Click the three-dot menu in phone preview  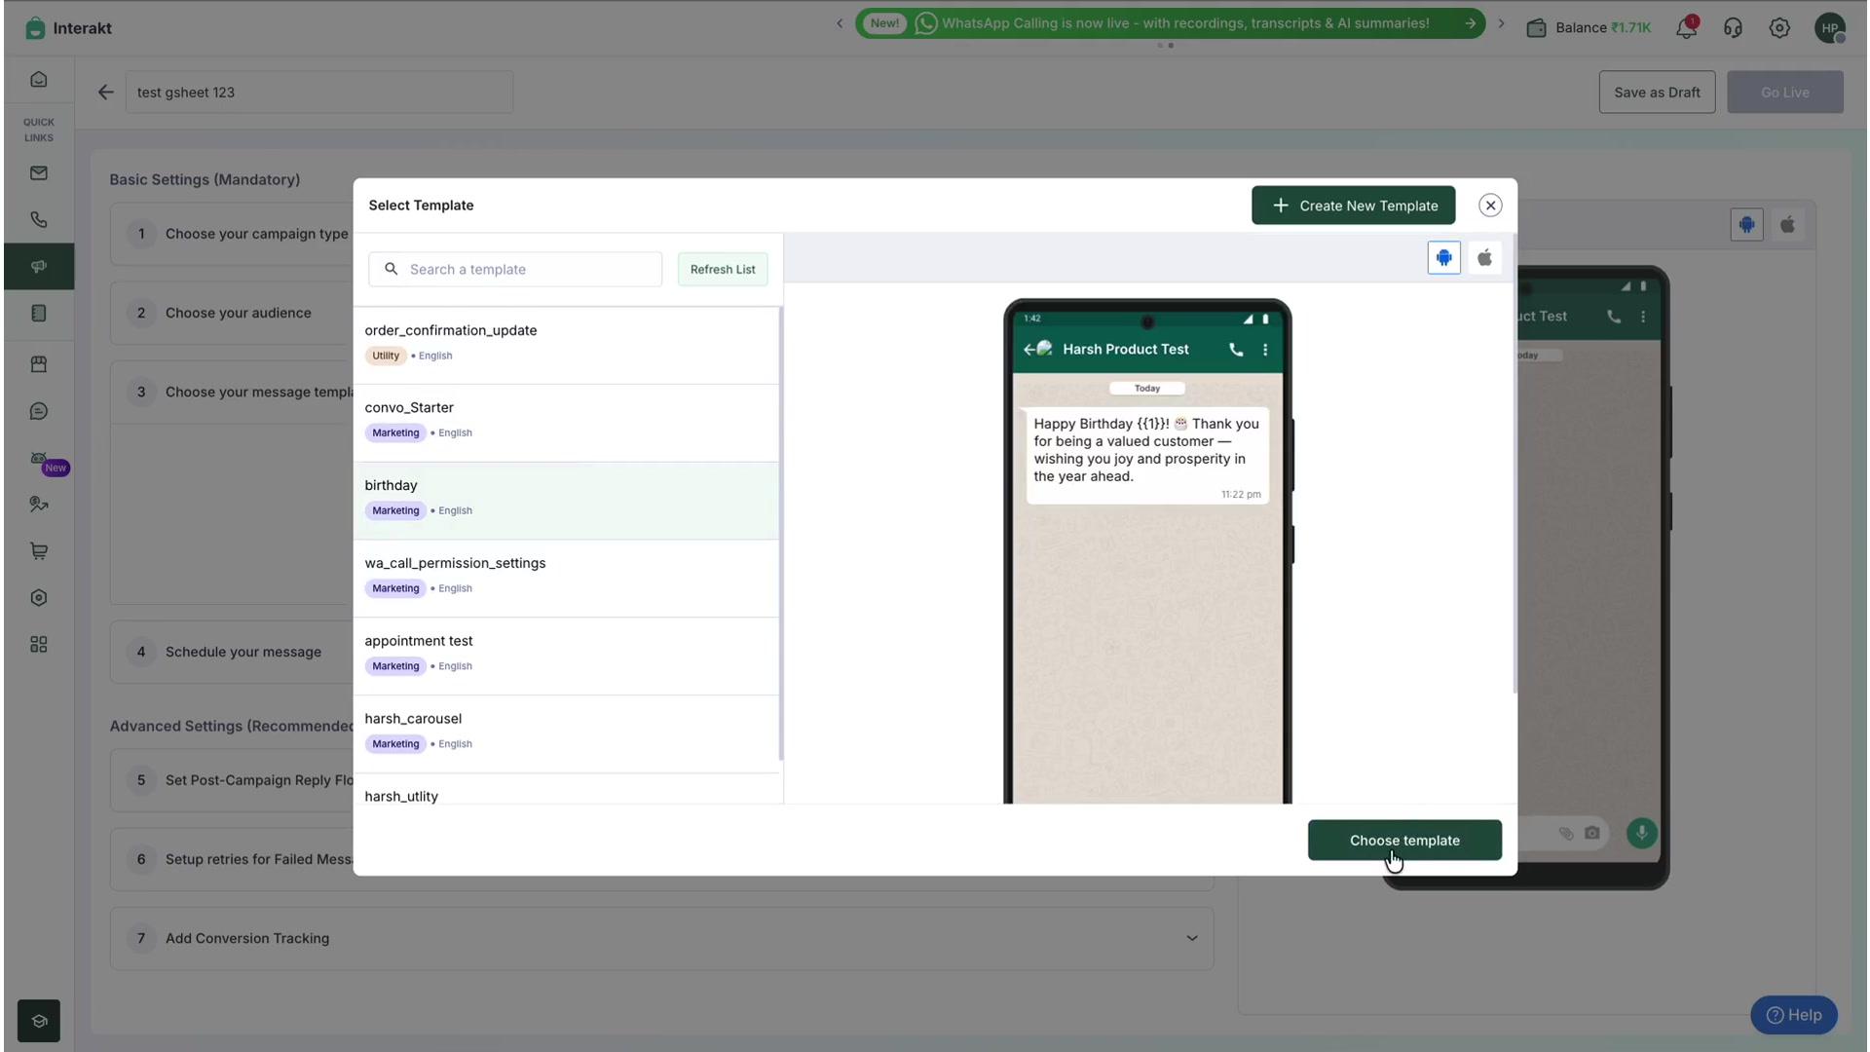pos(1265,350)
